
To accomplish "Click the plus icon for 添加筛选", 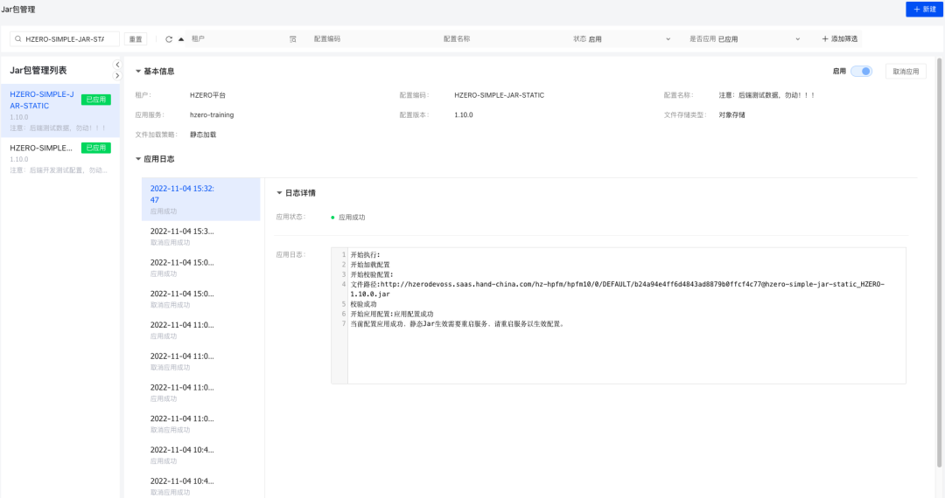I will pyautogui.click(x=825, y=39).
